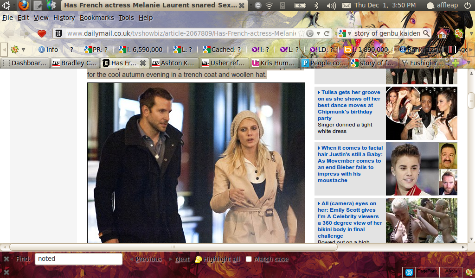This screenshot has width=475, height=278.
Task: Close the Has Fr... tab
Action: (x=143, y=63)
